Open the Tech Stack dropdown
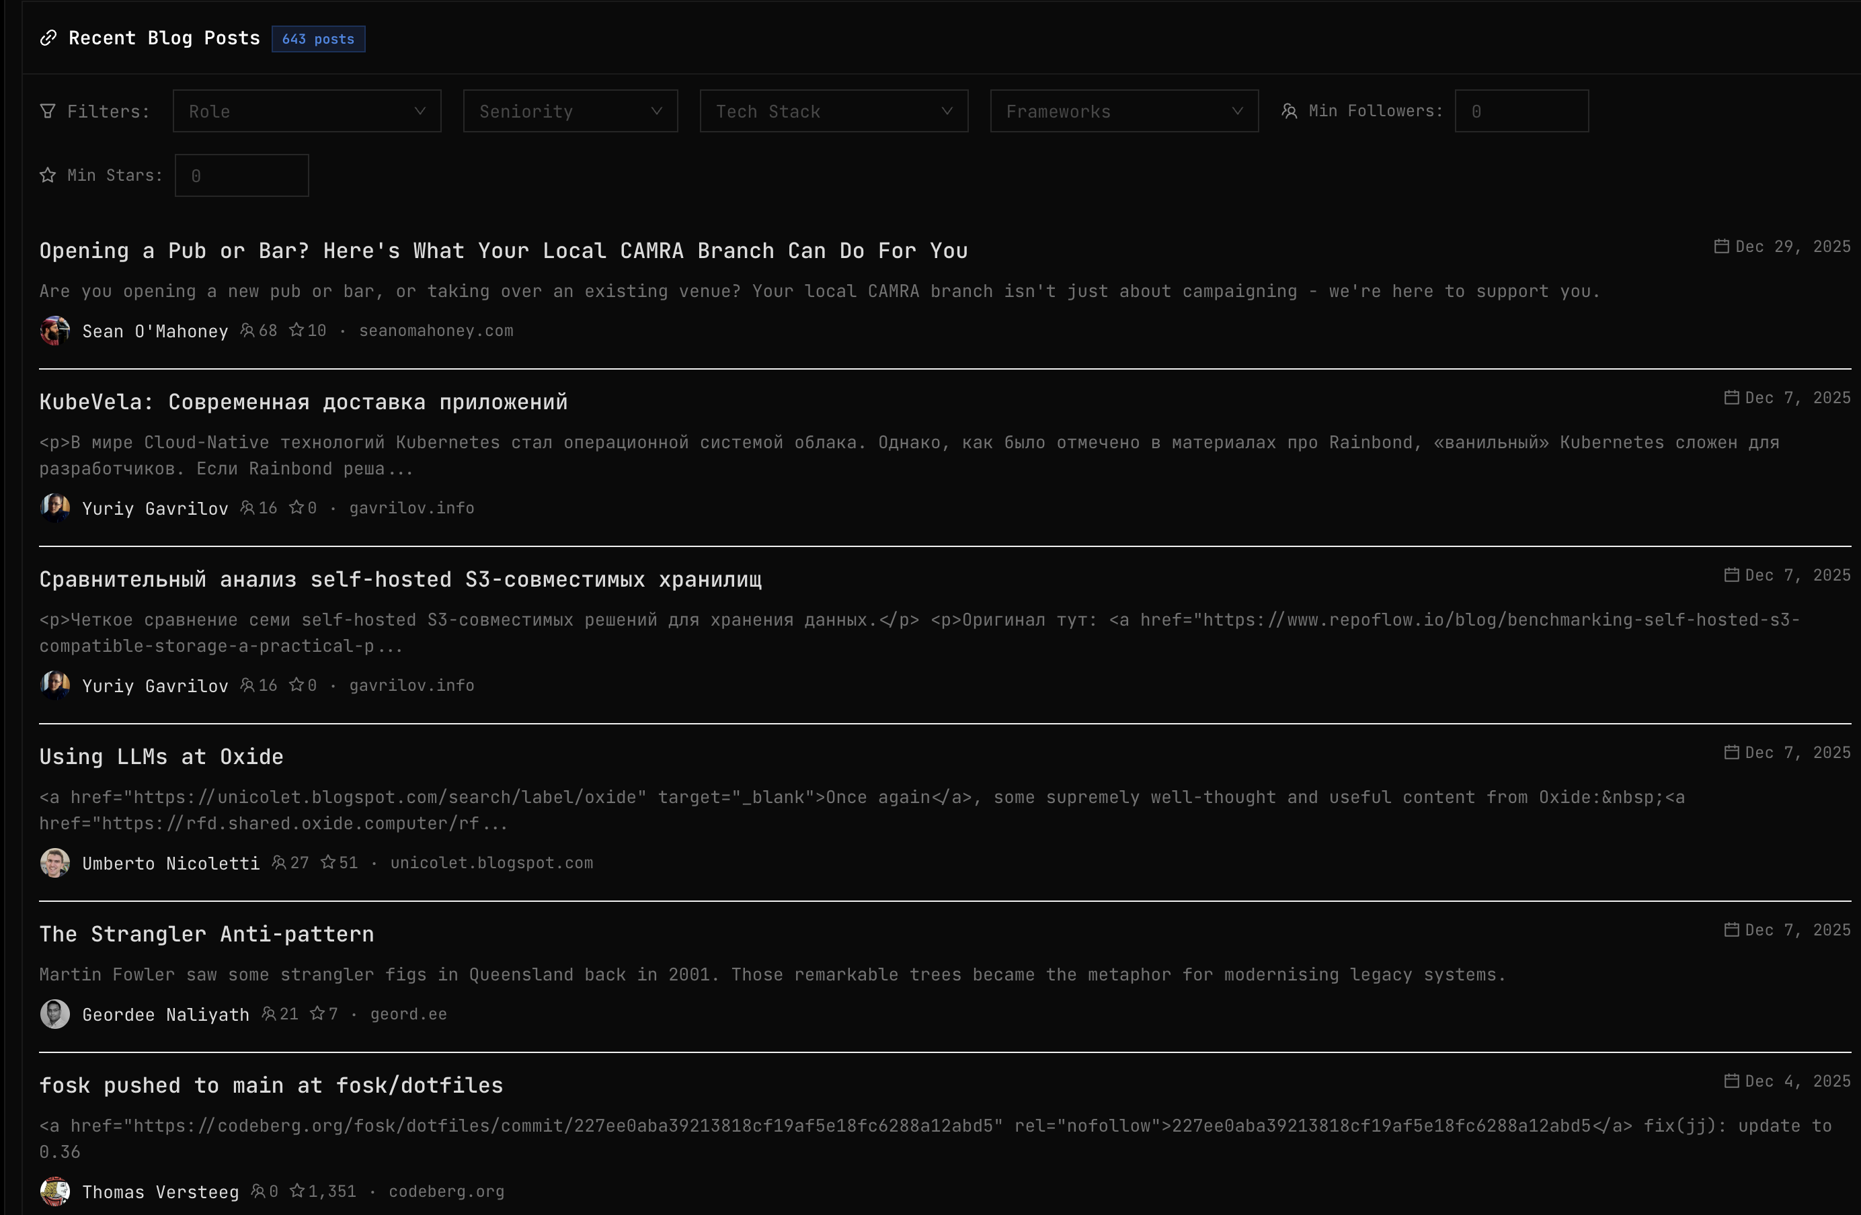The width and height of the screenshot is (1861, 1215). tap(834, 111)
